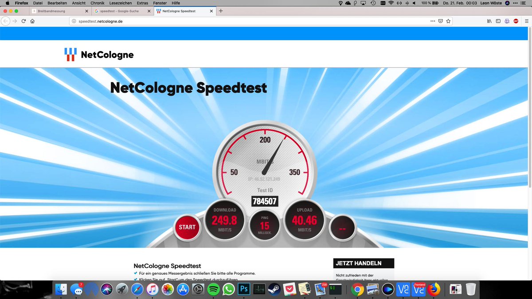
Task: Click the red START speedtest button
Action: (x=187, y=227)
